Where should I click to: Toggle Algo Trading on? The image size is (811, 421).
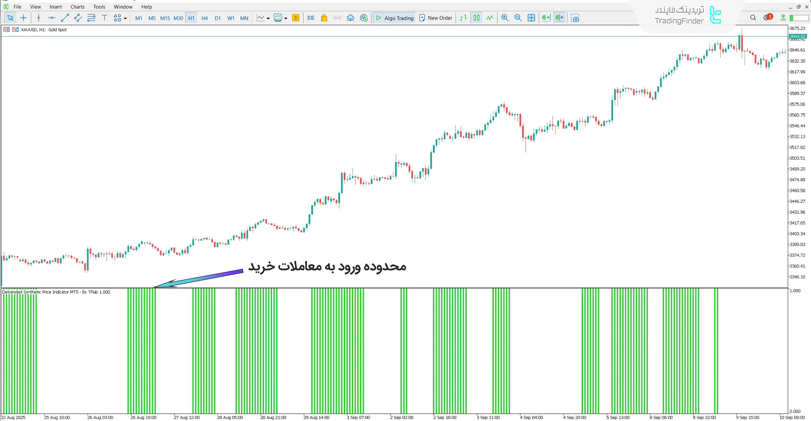coord(394,18)
